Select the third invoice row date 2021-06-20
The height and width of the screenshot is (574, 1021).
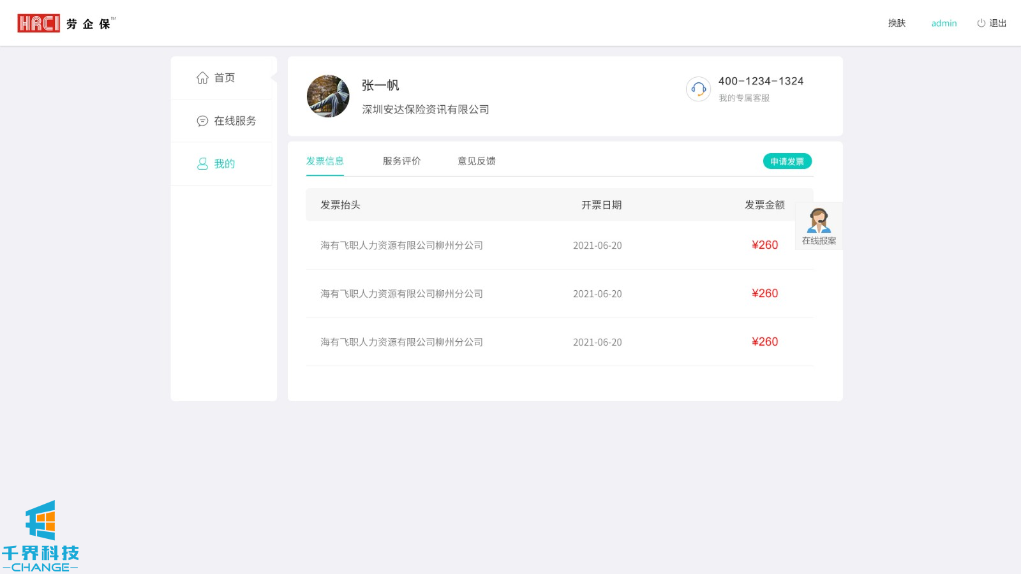[597, 342]
